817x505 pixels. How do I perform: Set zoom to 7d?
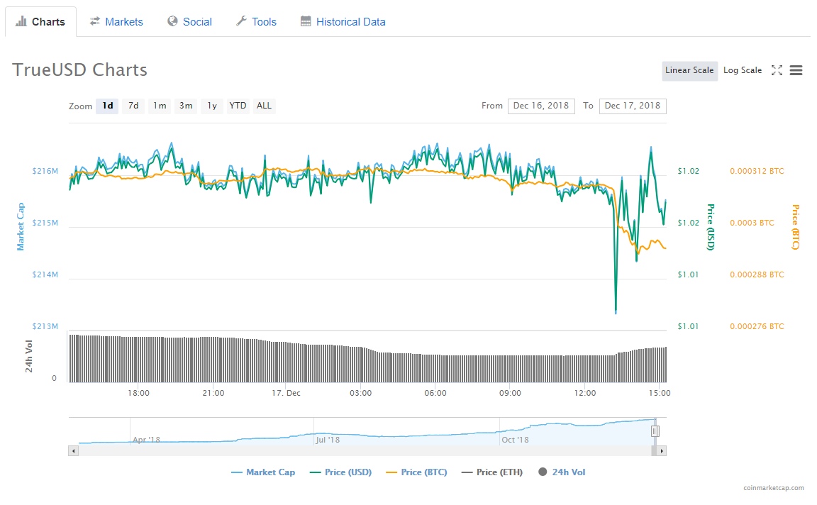pyautogui.click(x=133, y=106)
